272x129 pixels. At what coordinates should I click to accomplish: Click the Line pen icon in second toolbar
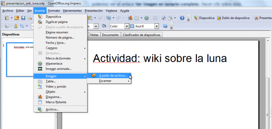click(16, 26)
